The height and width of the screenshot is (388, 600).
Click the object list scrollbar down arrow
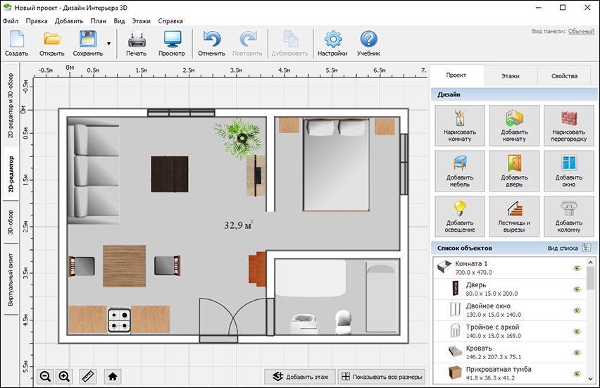(590, 379)
